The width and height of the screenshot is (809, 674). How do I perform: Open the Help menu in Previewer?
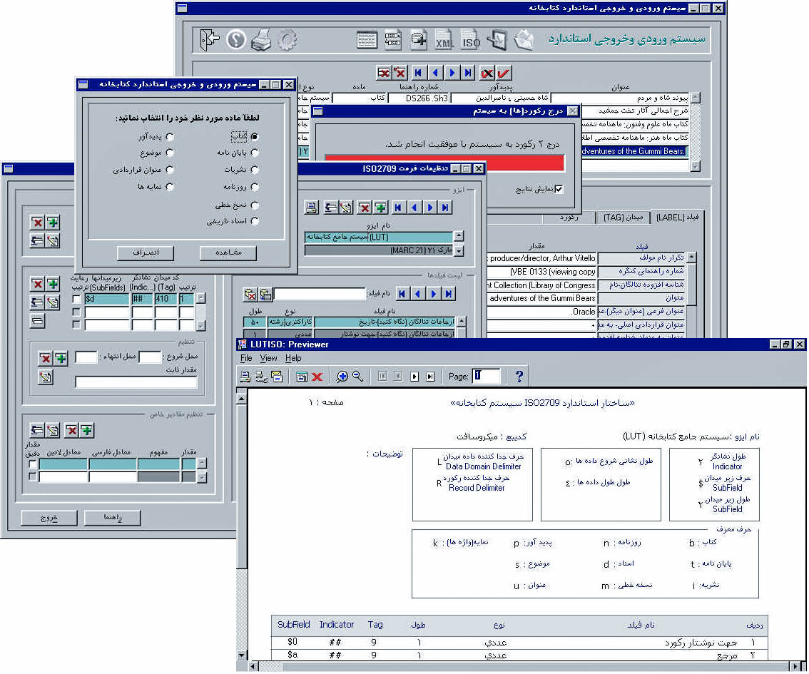pos(293,359)
